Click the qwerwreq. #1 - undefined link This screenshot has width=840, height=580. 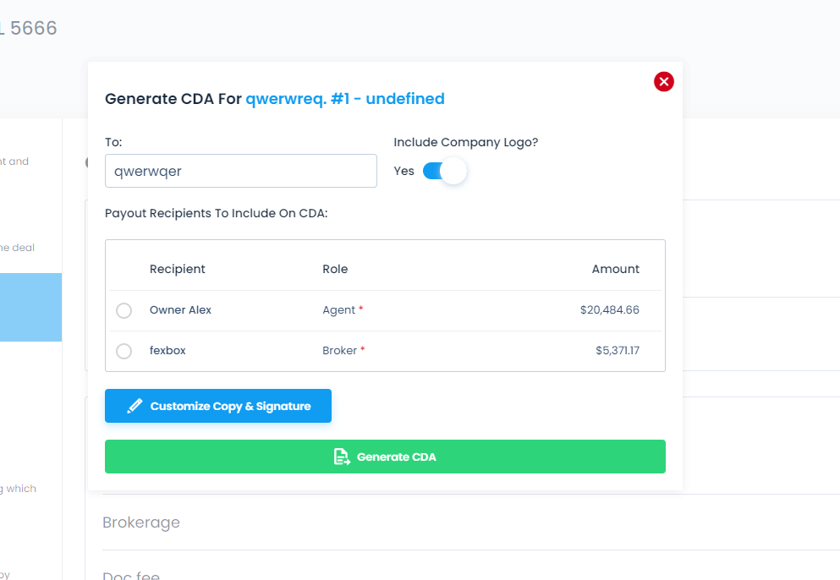point(345,99)
